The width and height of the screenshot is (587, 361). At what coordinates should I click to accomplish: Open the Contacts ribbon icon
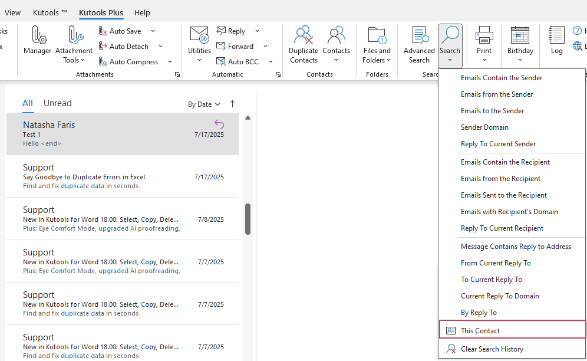(336, 35)
